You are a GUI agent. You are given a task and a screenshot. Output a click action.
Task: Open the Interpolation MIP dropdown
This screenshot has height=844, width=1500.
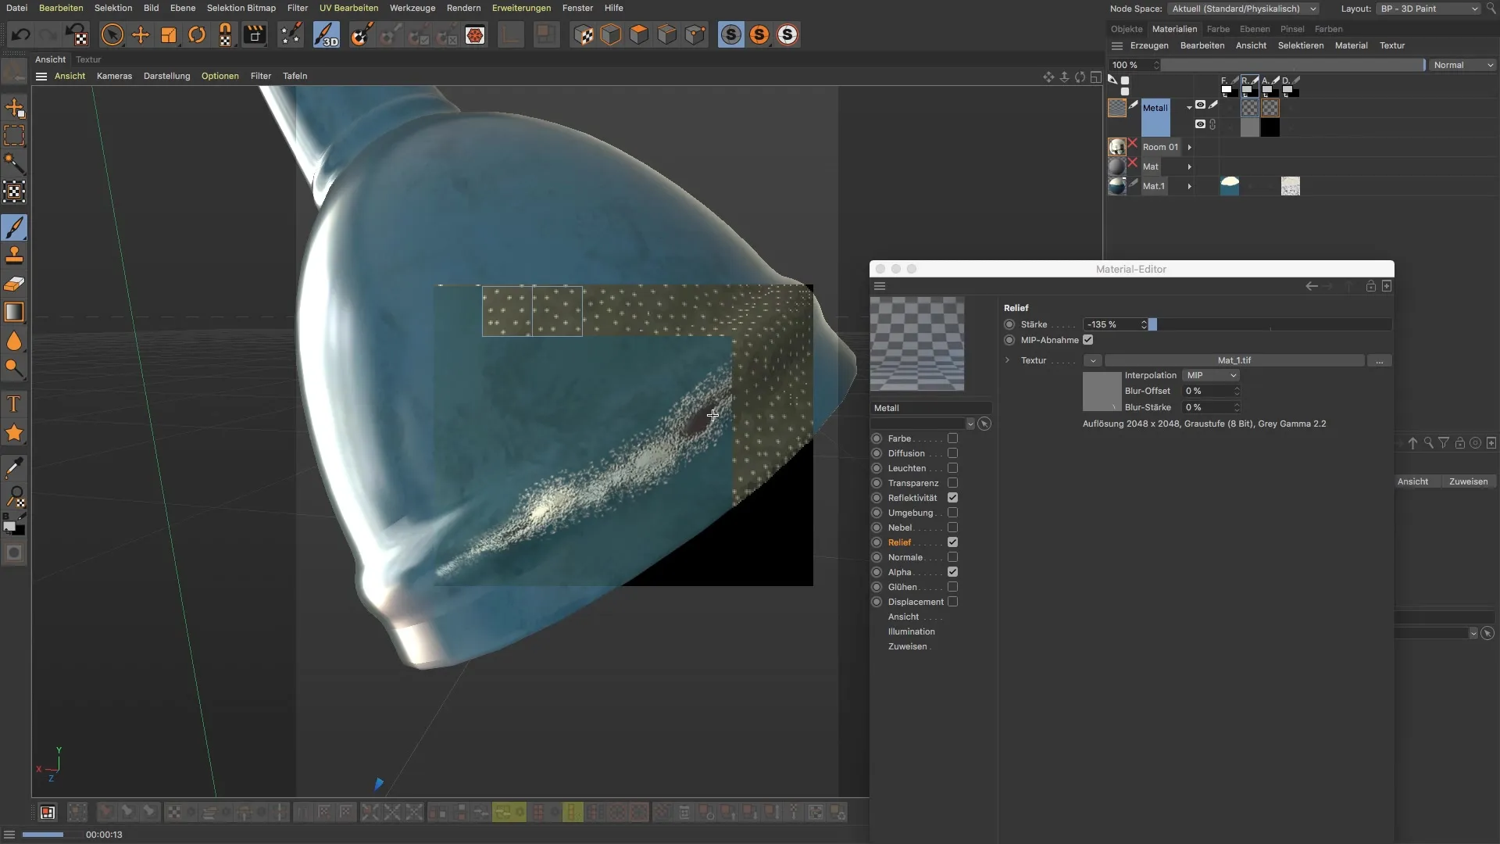pyautogui.click(x=1212, y=375)
